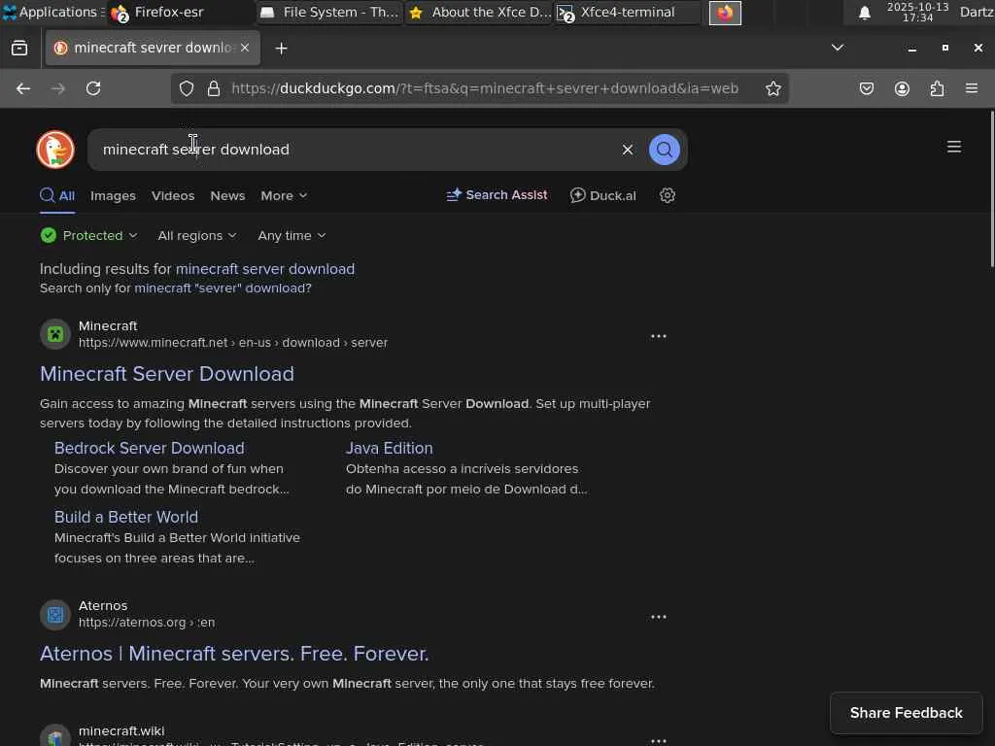
Task: Click the minecraft.net download server URL
Action: [233, 343]
